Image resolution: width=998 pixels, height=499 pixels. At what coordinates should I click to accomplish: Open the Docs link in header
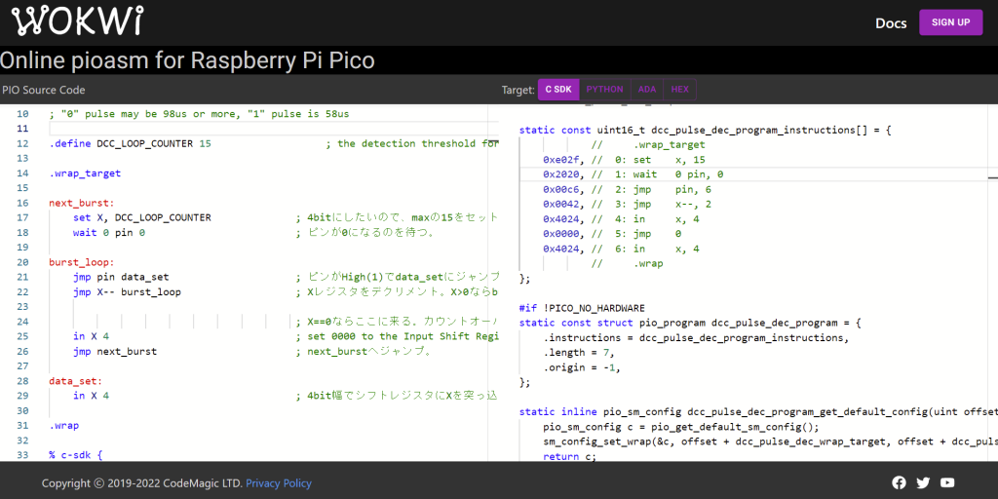[x=891, y=22]
